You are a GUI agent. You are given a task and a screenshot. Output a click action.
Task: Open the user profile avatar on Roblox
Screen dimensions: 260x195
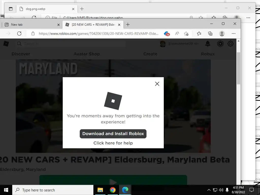(163, 44)
